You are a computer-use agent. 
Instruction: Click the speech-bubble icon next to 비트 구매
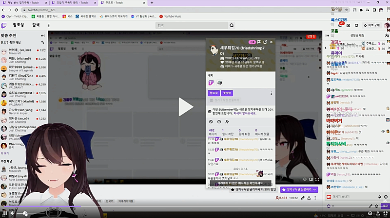click(x=356, y=25)
